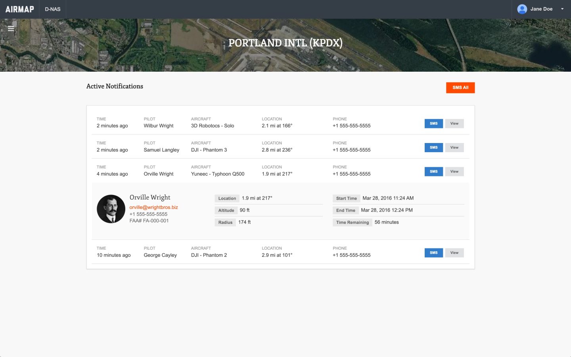Screen dimensions: 571x357
Task: Click the SMS All button
Action: point(460,88)
